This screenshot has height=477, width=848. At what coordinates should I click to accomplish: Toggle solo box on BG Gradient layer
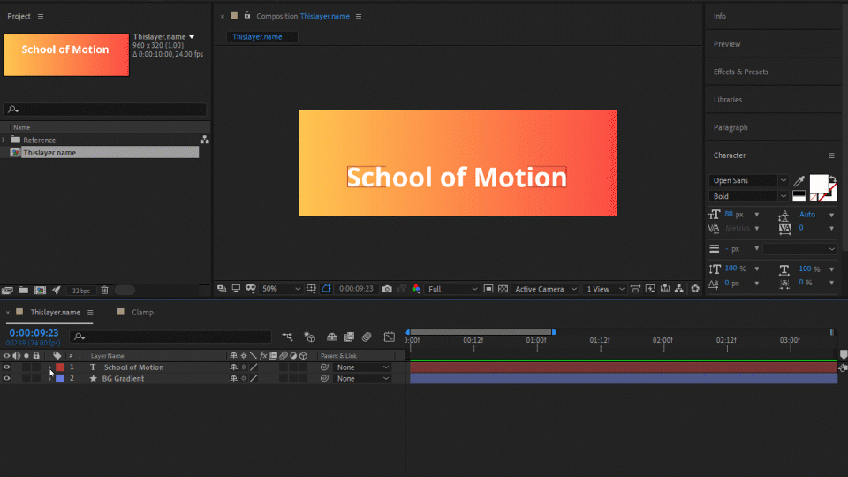pyautogui.click(x=26, y=379)
